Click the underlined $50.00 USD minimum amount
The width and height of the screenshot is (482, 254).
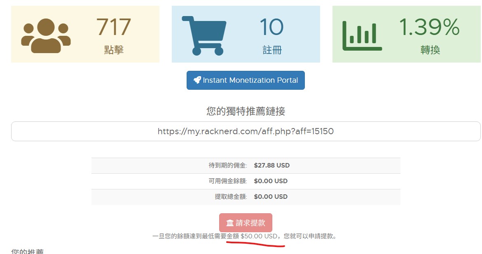(x=259, y=236)
